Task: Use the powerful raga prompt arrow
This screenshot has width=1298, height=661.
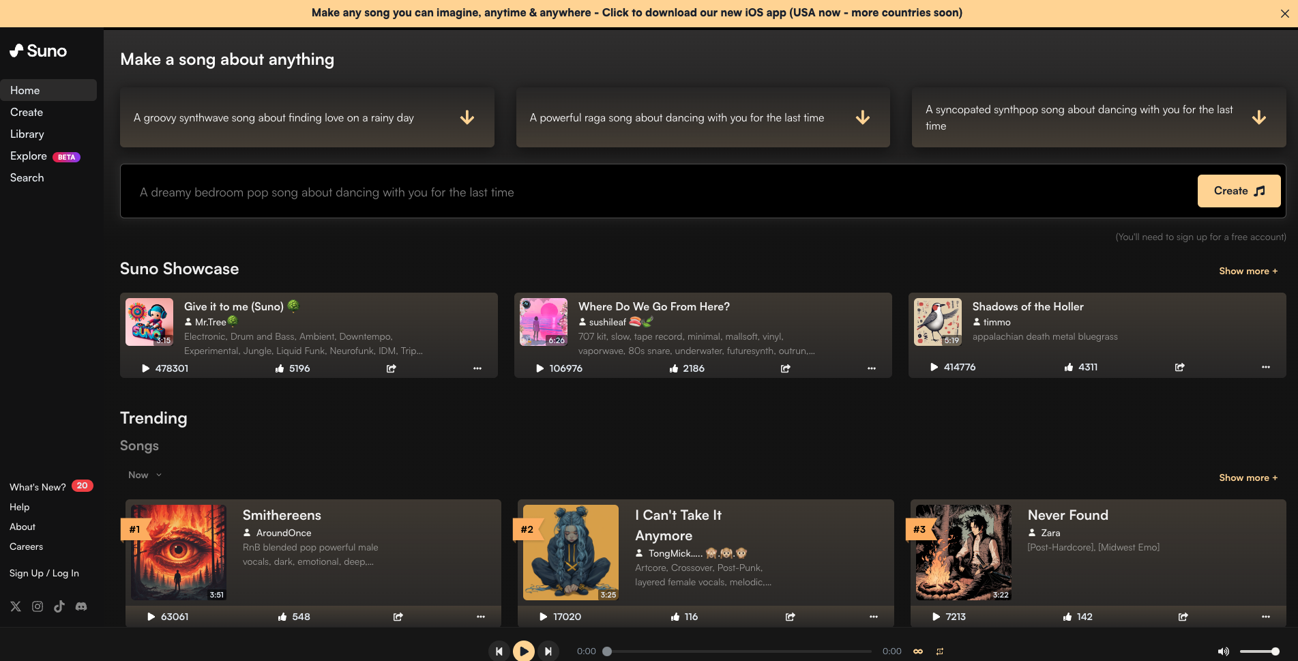Action: [x=863, y=117]
